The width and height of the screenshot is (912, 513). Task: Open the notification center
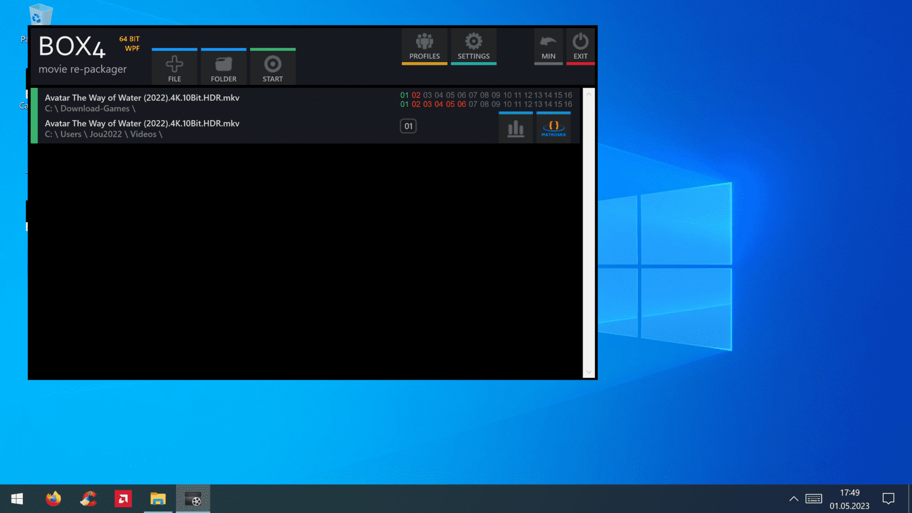[x=888, y=499]
